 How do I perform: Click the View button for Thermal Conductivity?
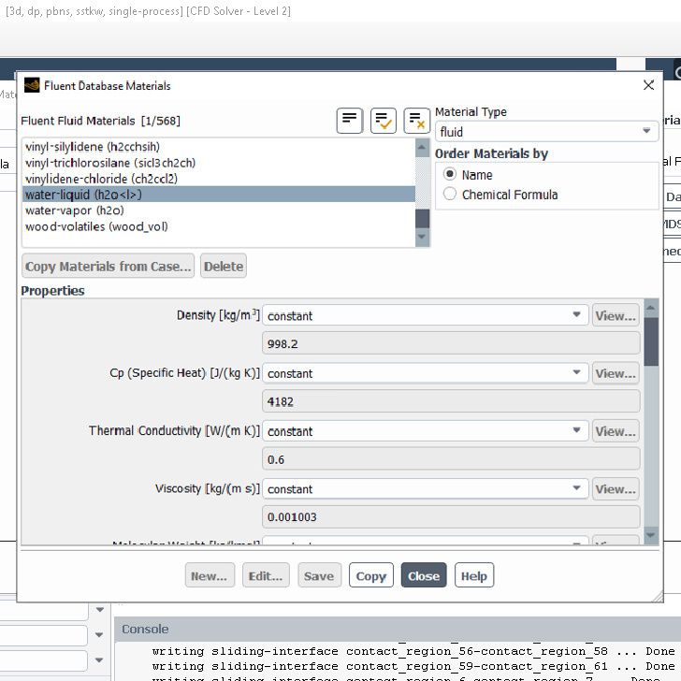click(616, 431)
